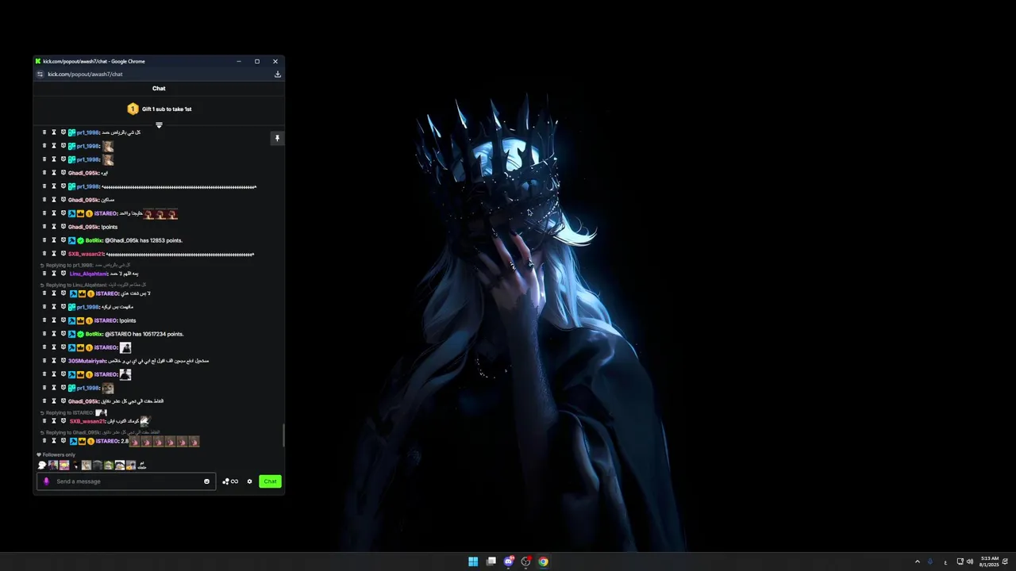Screen dimensions: 1016x571
Task: Click the crown badge on the ISTAREO !points message
Action: (80, 320)
